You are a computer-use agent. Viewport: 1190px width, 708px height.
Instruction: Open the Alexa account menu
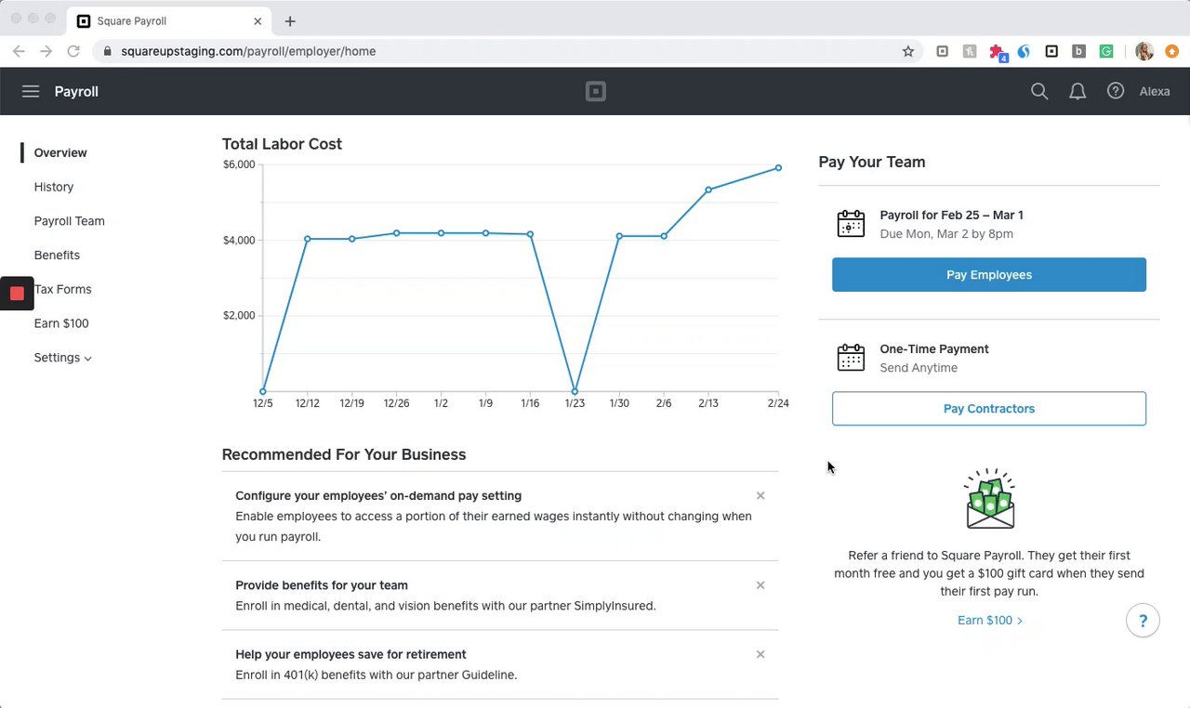click(1155, 91)
